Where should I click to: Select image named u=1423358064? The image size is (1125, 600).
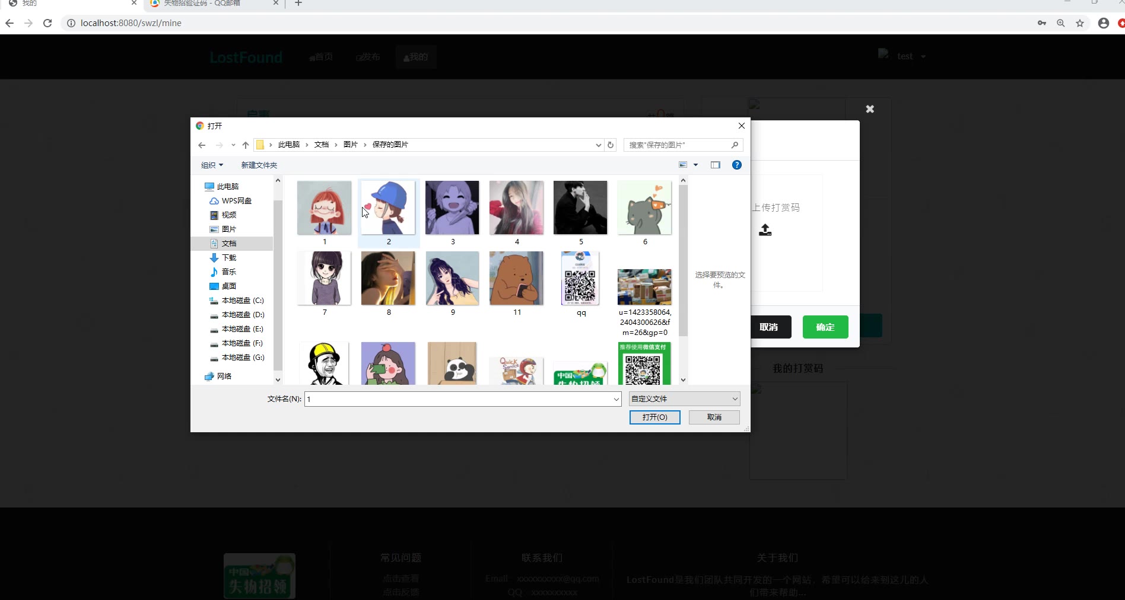point(645,287)
